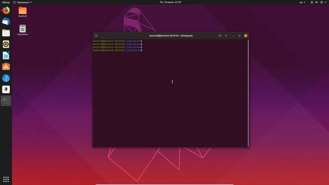
Task: Show applications grid in the dock
Action: [6, 179]
